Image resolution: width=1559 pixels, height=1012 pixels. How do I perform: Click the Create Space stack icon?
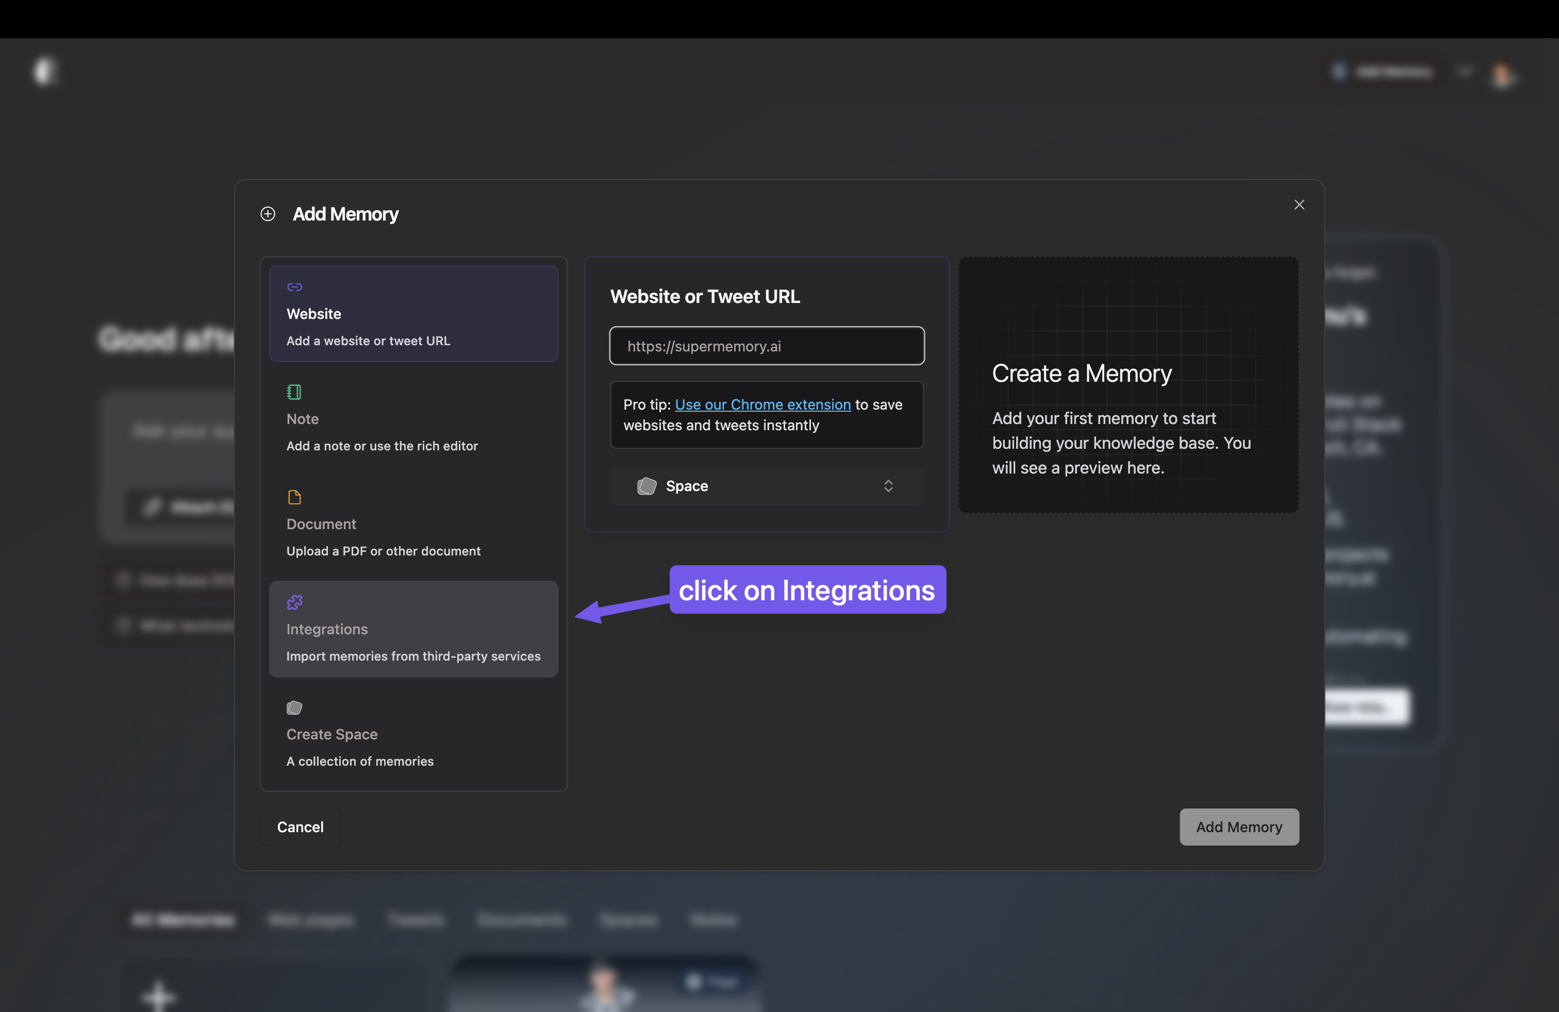coord(293,707)
